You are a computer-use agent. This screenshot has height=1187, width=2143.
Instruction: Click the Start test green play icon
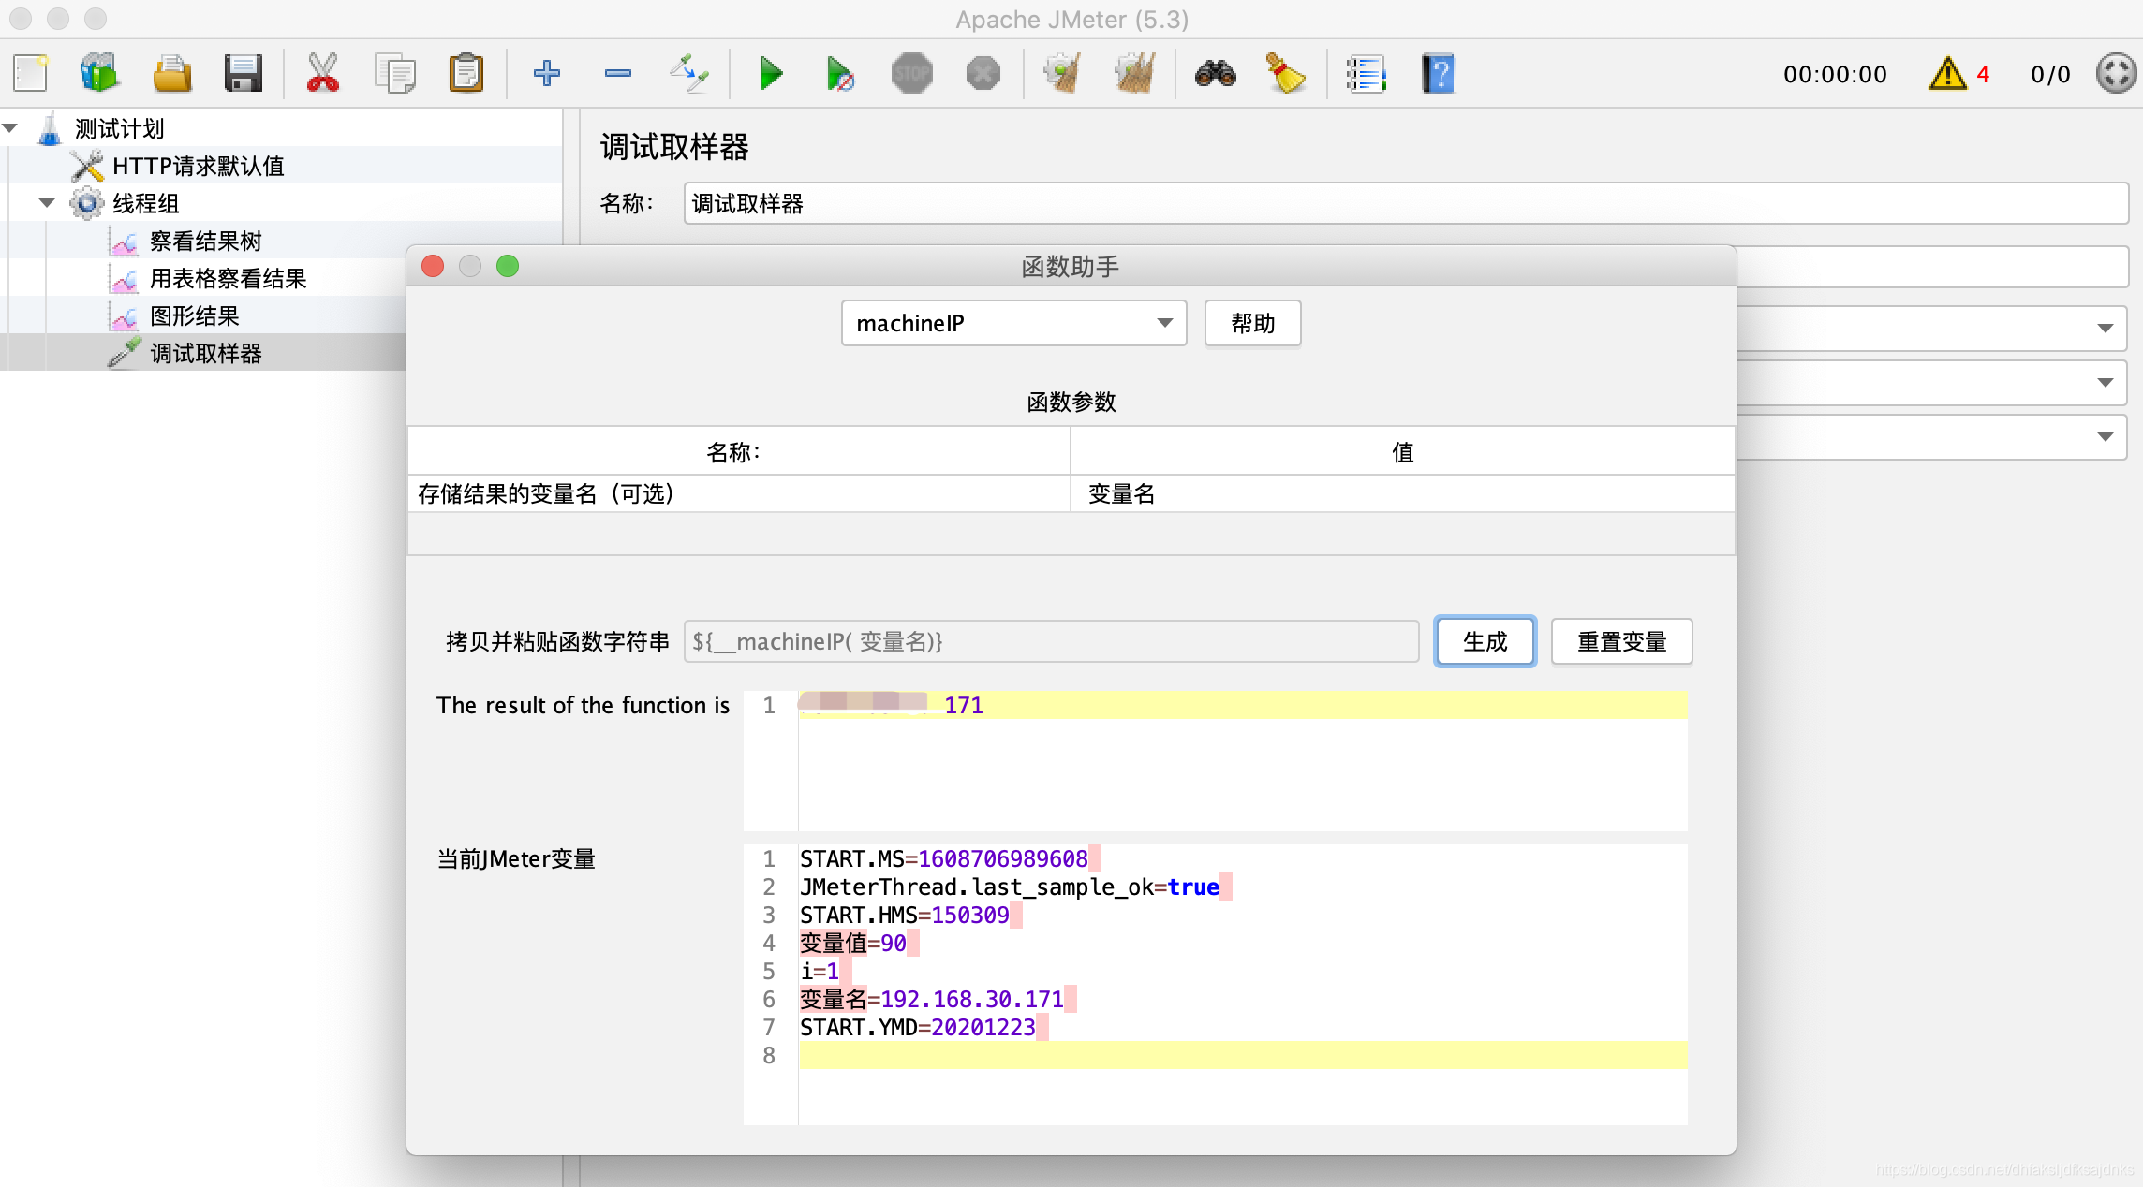(770, 73)
